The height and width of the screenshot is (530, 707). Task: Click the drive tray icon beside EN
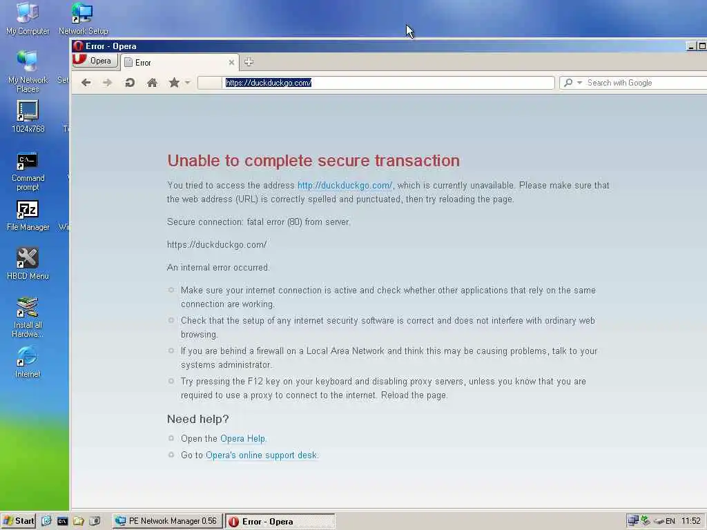[x=658, y=522]
